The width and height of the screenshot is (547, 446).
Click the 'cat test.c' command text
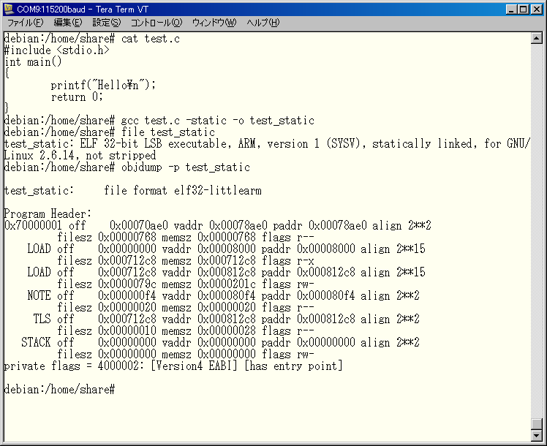tap(151, 38)
